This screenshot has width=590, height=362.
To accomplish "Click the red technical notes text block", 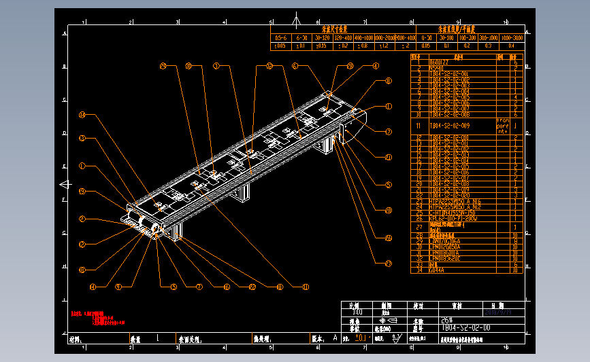I will 98,318.
